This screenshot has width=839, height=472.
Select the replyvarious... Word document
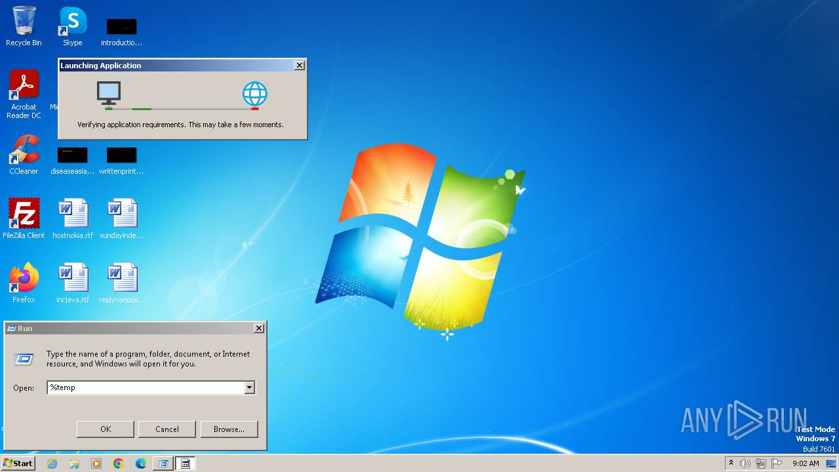point(121,283)
